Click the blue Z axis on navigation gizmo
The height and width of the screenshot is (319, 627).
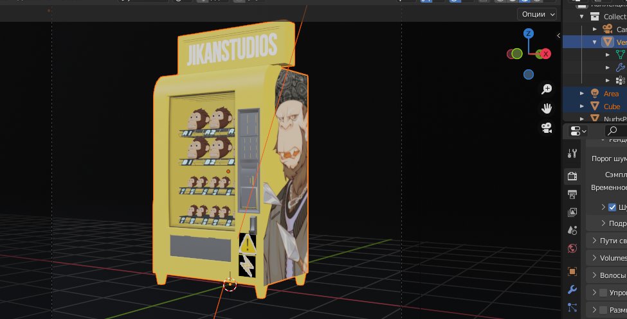(x=529, y=33)
